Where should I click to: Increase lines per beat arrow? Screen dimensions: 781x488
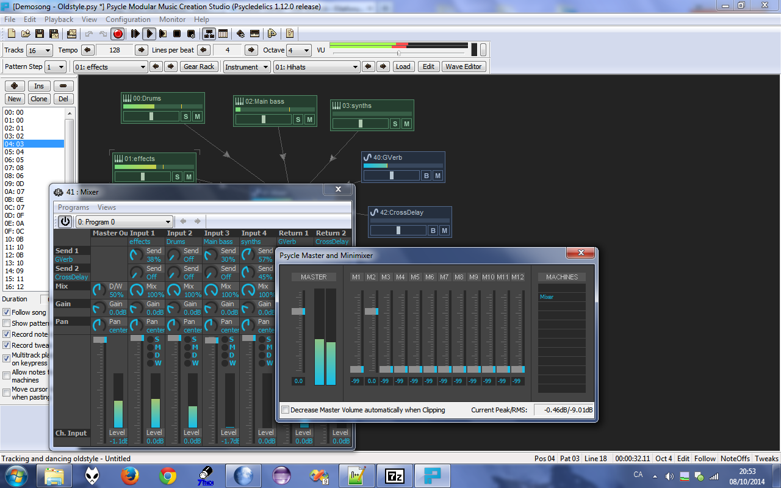[251, 50]
